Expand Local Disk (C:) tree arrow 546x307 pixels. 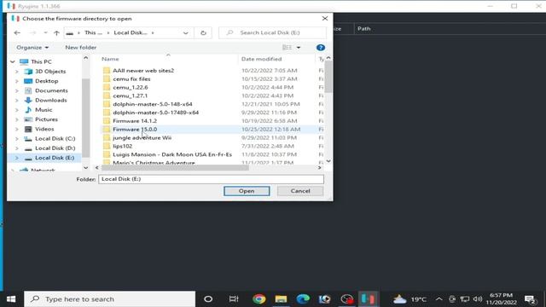[17, 138]
